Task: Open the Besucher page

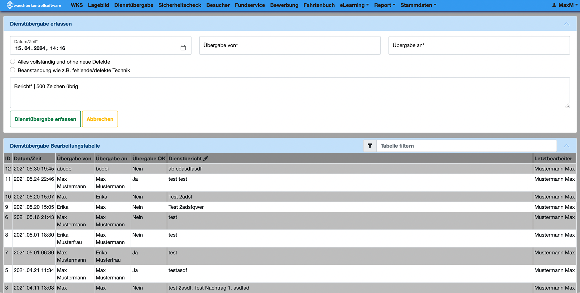Action: [218, 5]
